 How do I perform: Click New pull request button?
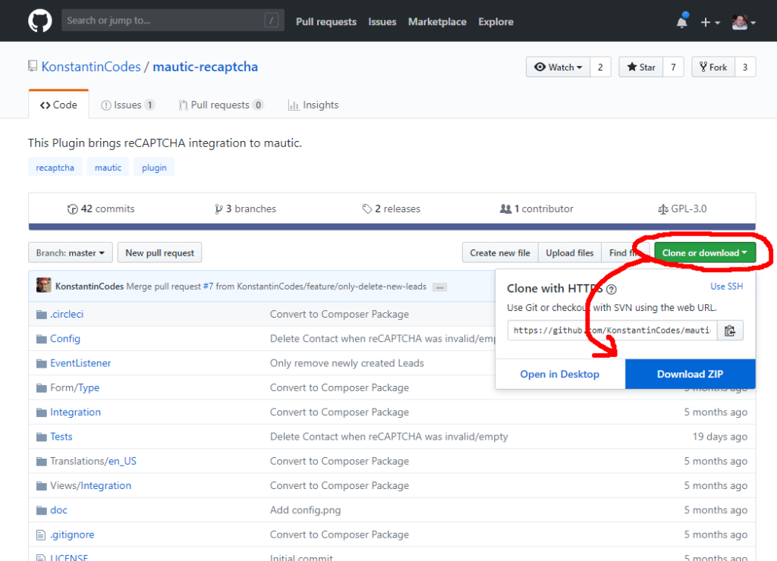[159, 253]
